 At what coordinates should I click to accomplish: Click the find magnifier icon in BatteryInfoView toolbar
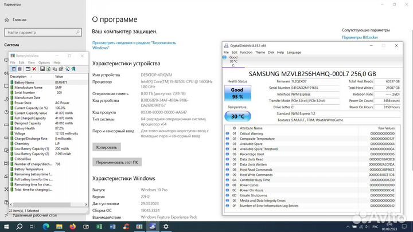[68, 69]
